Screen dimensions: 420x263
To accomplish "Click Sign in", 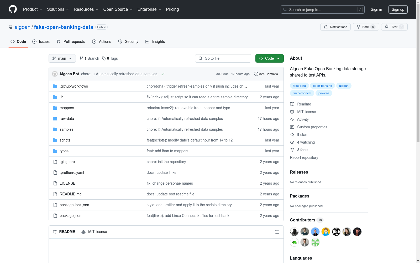I will 376,9.
